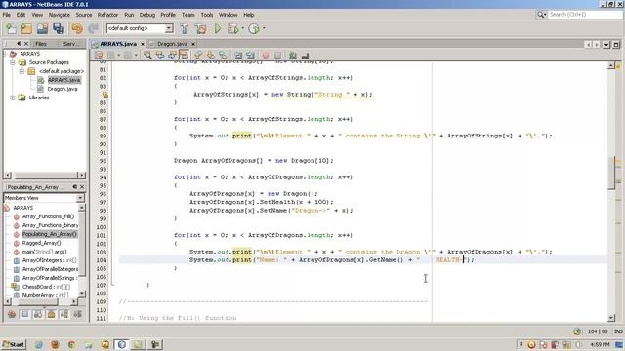The image size is (625, 351).
Task: Click the Redo toolbar icon
Action: point(93,28)
